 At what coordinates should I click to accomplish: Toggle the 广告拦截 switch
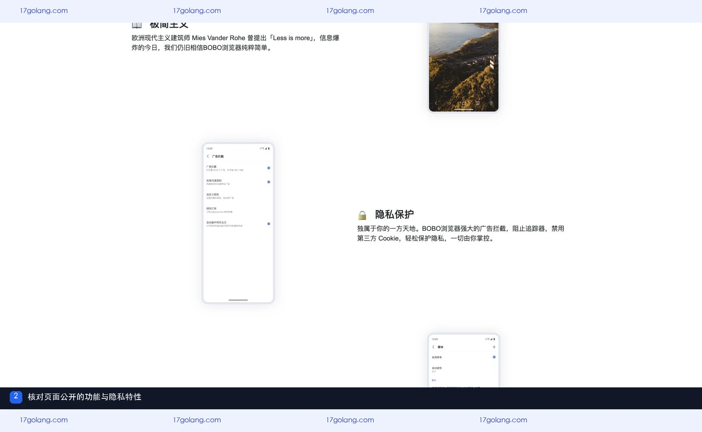pos(269,168)
